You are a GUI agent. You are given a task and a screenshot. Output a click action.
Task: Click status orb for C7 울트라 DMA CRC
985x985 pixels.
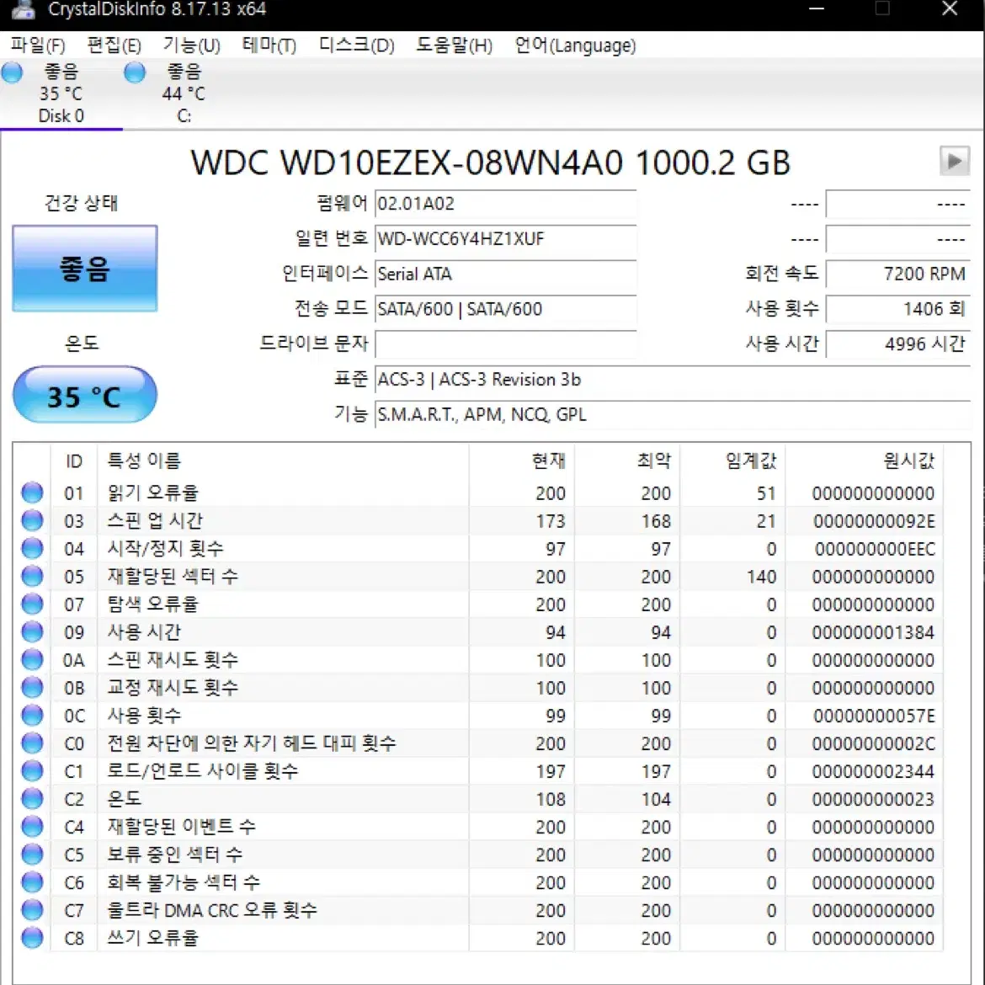32,909
